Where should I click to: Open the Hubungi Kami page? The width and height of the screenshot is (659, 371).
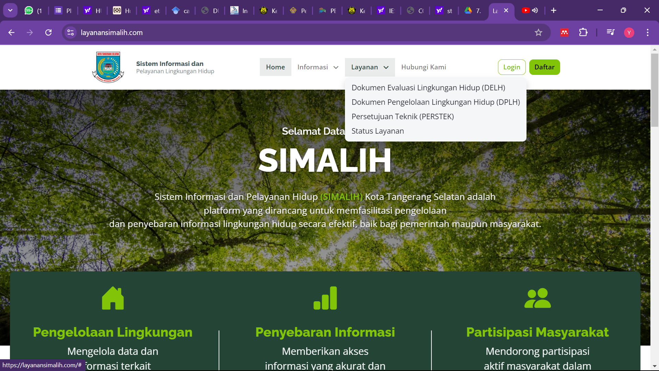tap(424, 67)
